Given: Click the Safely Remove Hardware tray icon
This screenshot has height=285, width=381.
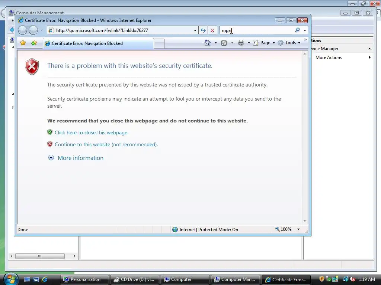Looking at the screenshot, I should coord(328,279).
